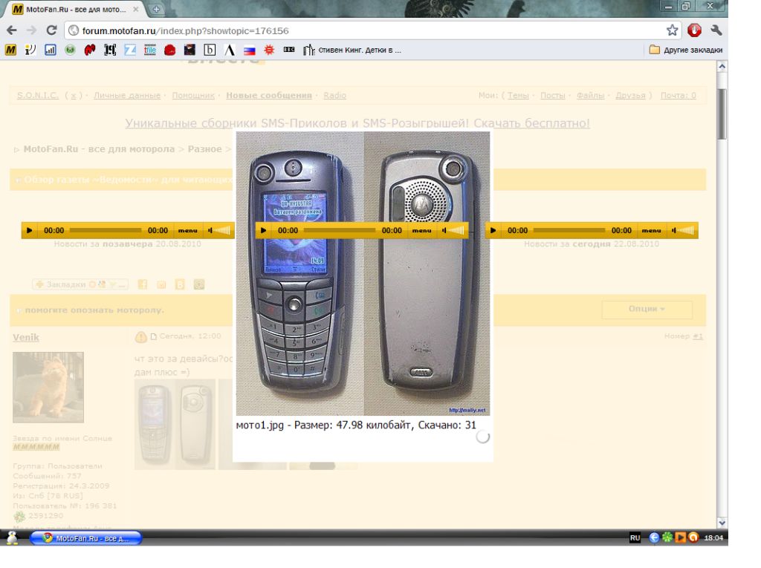Click the browser forward arrow
Screen dimensions: 761x568
point(31,30)
